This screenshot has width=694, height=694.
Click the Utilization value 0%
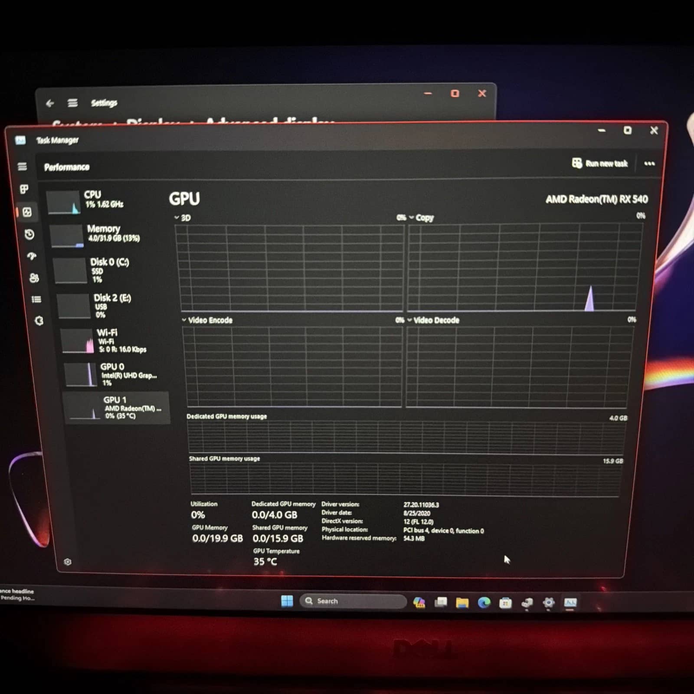tap(198, 515)
